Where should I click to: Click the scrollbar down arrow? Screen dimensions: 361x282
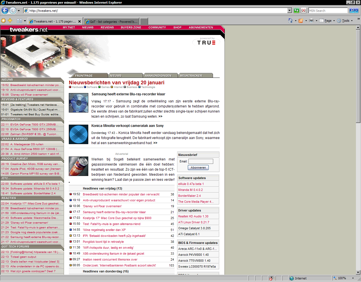click(358, 272)
